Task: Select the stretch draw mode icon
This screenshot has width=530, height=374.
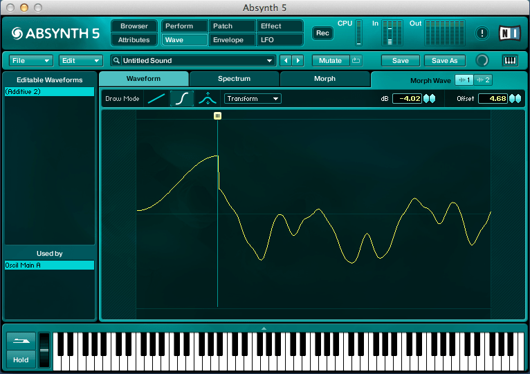Action: (x=206, y=99)
